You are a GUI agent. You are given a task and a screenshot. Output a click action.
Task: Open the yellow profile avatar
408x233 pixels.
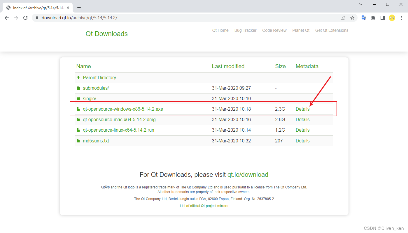pos(392,18)
